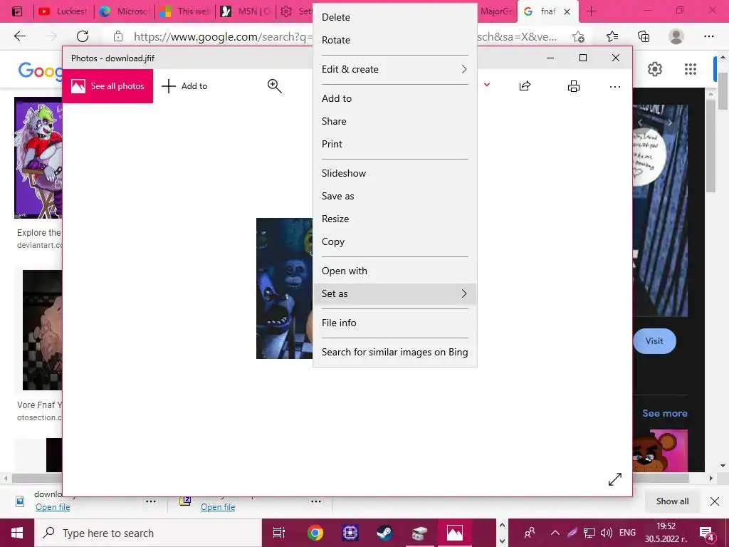Viewport: 729px width, 547px height.
Task: Click the Print icon in the Photos toolbar
Action: (x=574, y=86)
